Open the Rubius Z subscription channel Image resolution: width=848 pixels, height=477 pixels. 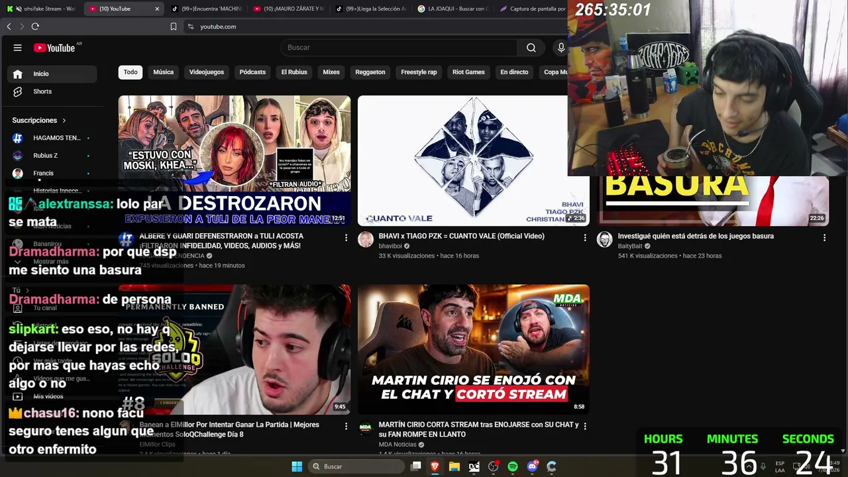(52, 156)
